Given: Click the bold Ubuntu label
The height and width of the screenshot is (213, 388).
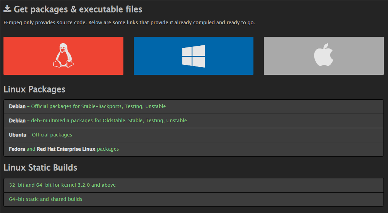Looking at the screenshot, I should click(18, 135).
